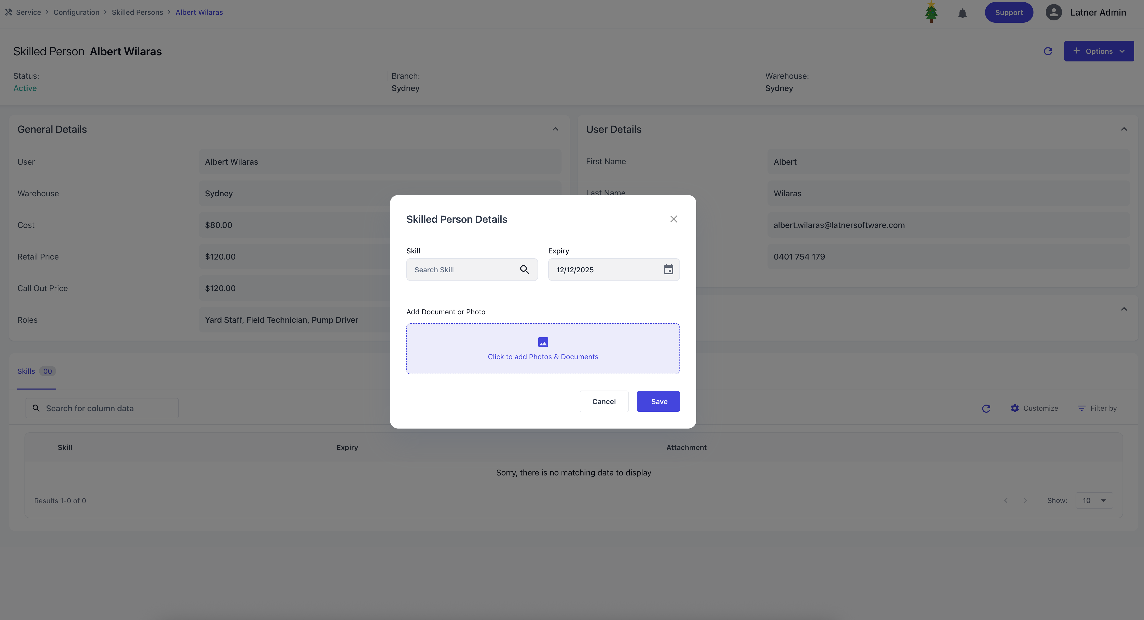The height and width of the screenshot is (620, 1144).
Task: Refresh the Skills table
Action: click(986, 408)
